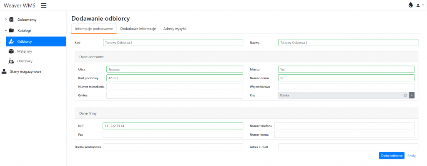427x166 pixels.
Task: Expand the Dokumenty tree chevron
Action: tap(6, 20)
